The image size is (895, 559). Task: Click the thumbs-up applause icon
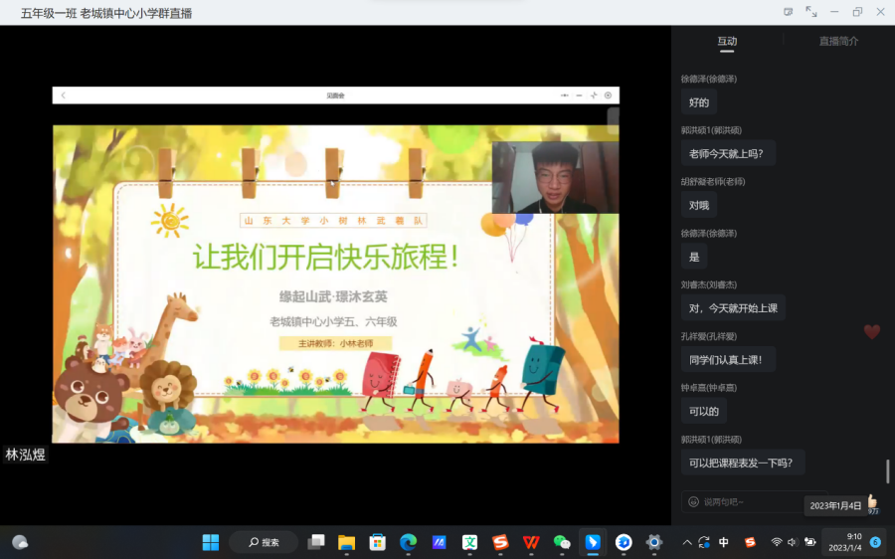[872, 502]
